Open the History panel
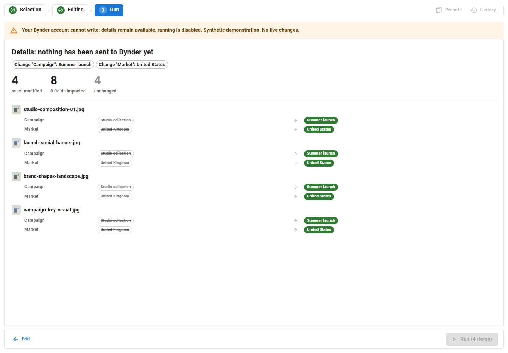508x353 pixels. pyautogui.click(x=483, y=10)
